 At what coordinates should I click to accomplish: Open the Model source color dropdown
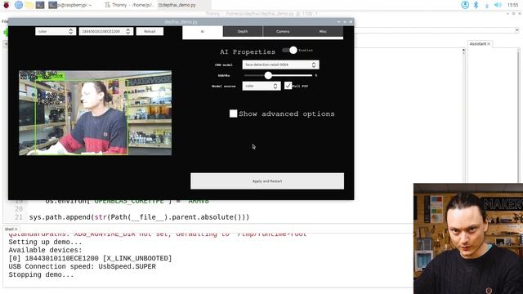pyautogui.click(x=261, y=86)
